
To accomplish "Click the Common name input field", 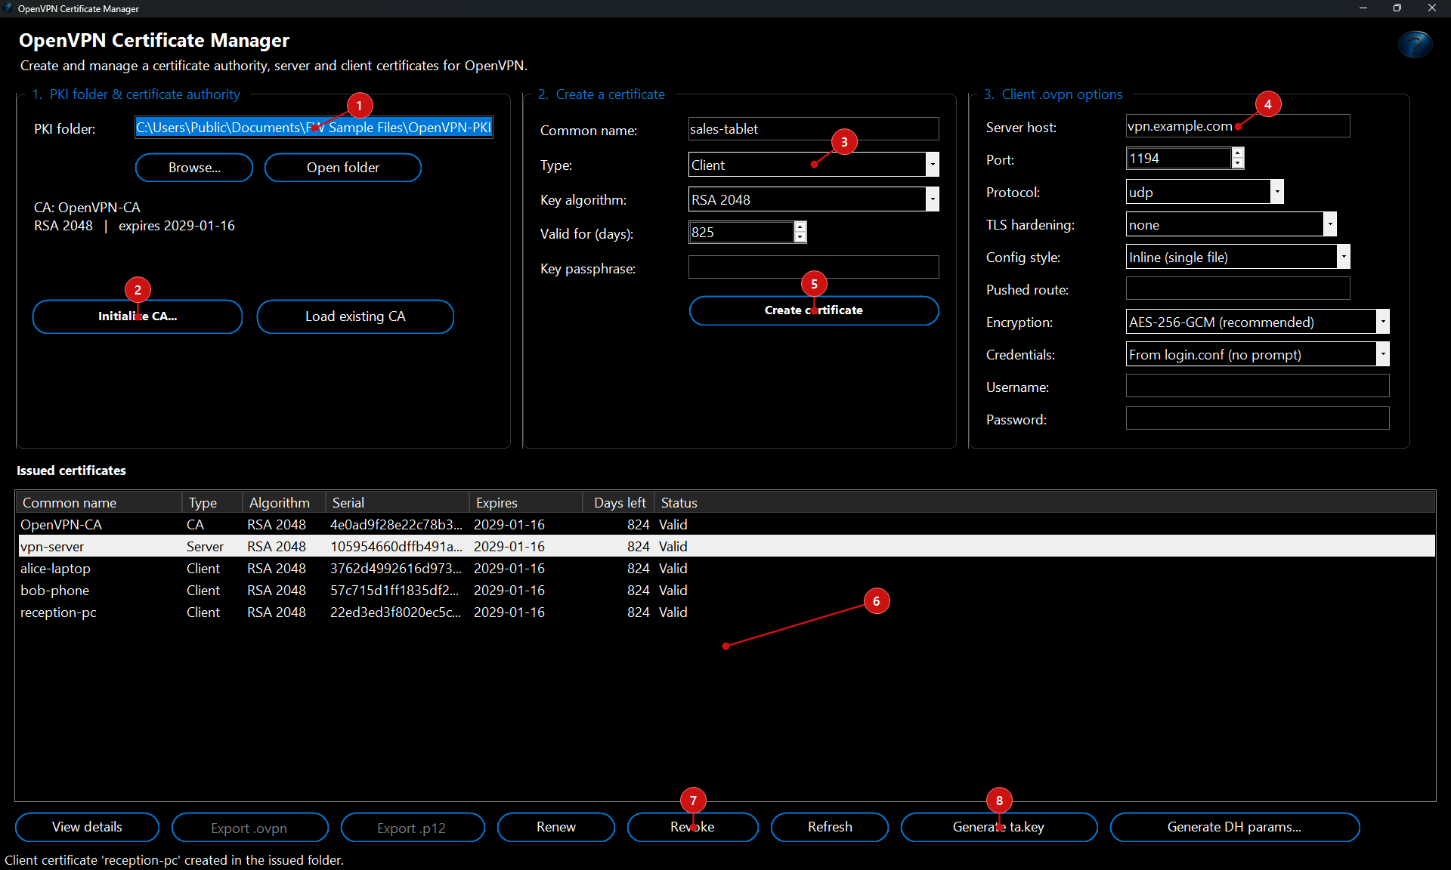I will [813, 129].
